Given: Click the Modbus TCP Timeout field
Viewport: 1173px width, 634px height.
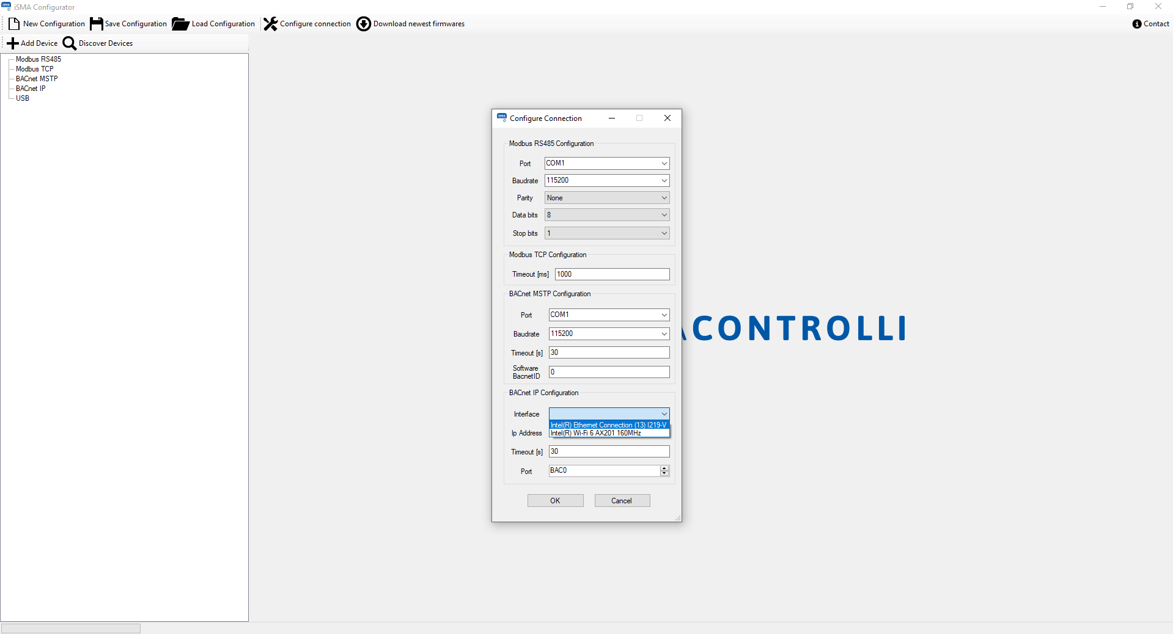Looking at the screenshot, I should click(612, 275).
